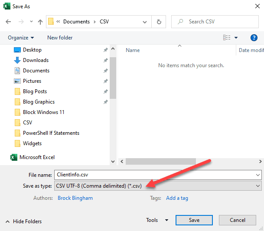Open the Organize menu
264x231 pixels.
pyautogui.click(x=21, y=38)
